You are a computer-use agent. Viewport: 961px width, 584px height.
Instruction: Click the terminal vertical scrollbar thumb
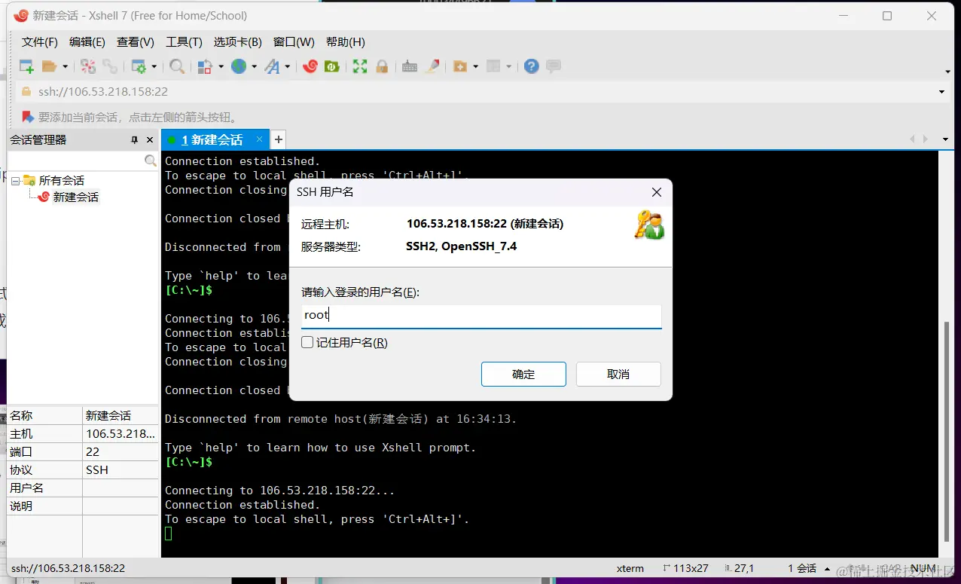pyautogui.click(x=947, y=431)
